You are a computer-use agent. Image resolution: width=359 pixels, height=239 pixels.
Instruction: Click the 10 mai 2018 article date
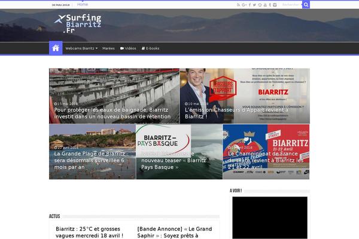pyautogui.click(x=196, y=104)
